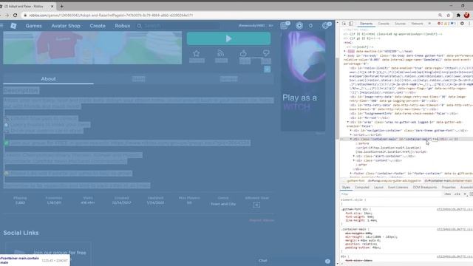Screen dimensions: 473x266
Task: Click the Styles filter input
Action: click(x=391, y=194)
